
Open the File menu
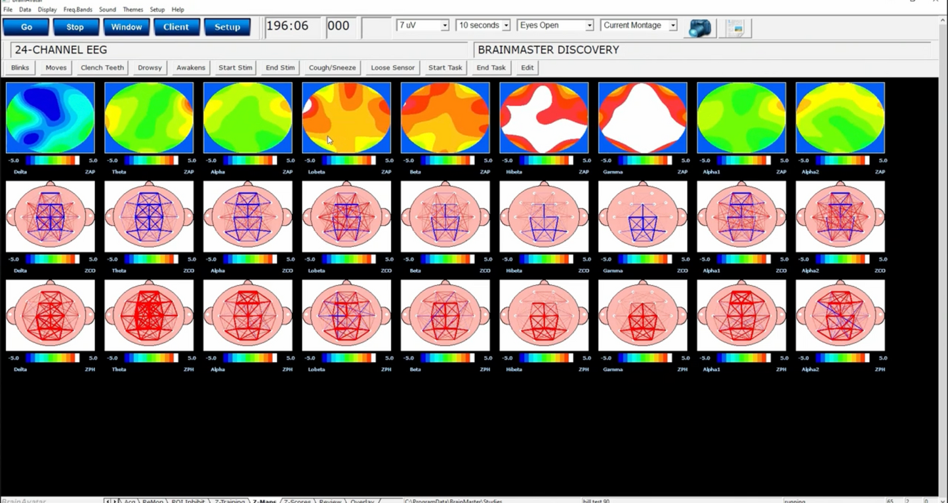pyautogui.click(x=8, y=10)
